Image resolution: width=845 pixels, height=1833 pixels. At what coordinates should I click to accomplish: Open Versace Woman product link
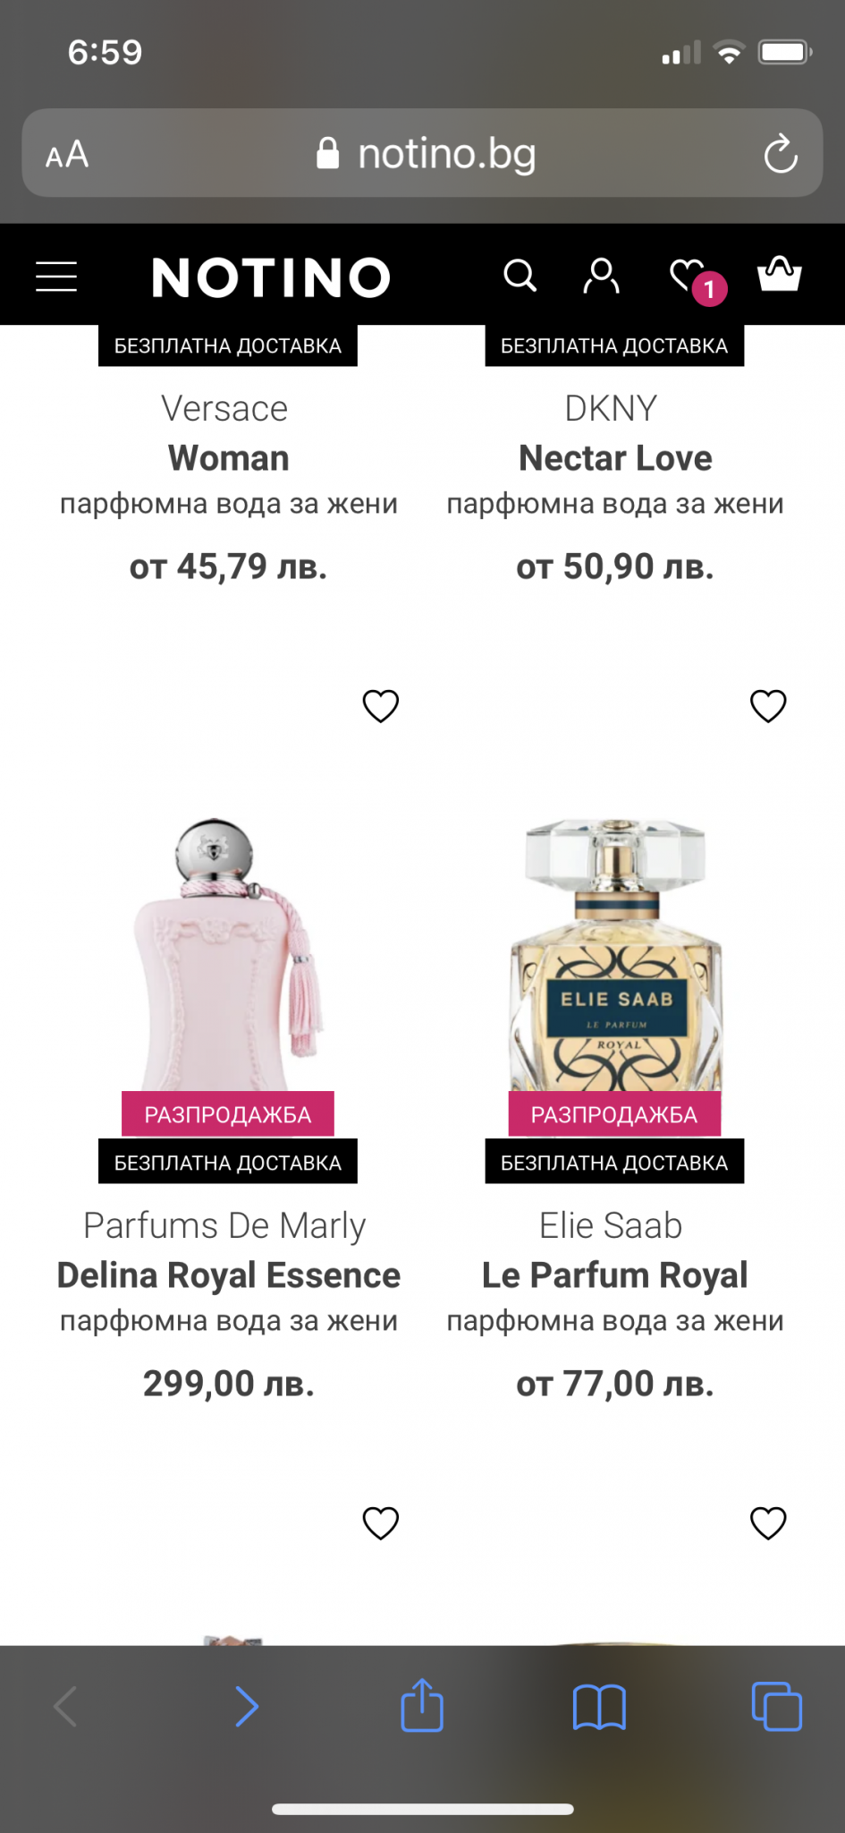[228, 456]
